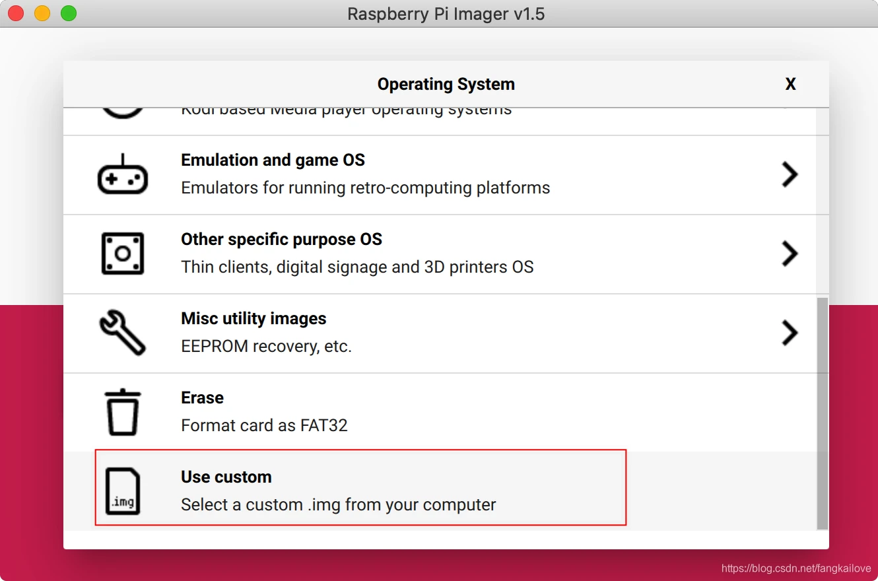
Task: Select the Misc utility images entry title
Action: (253, 319)
